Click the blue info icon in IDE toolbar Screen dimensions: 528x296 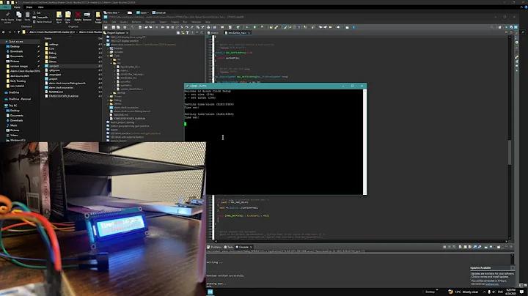click(x=353, y=27)
